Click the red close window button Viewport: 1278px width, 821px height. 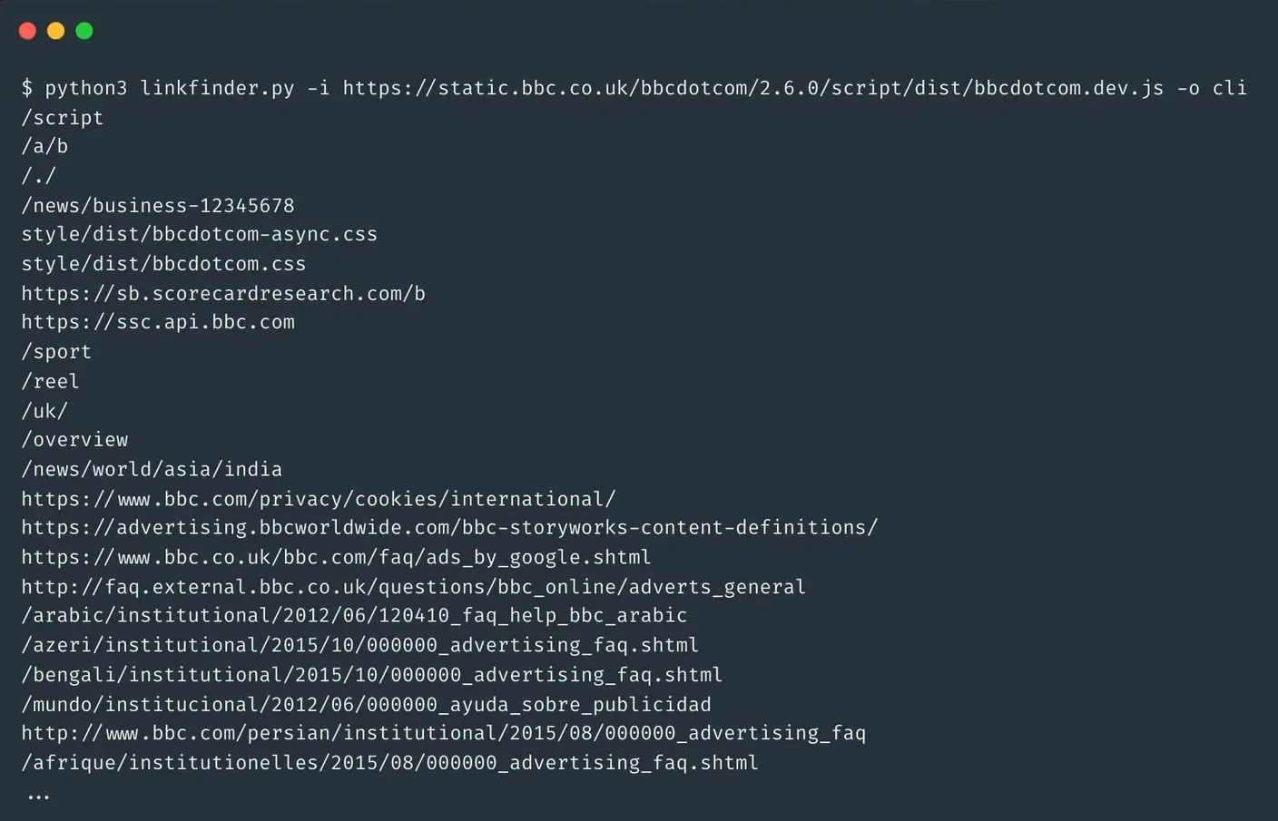tap(27, 31)
